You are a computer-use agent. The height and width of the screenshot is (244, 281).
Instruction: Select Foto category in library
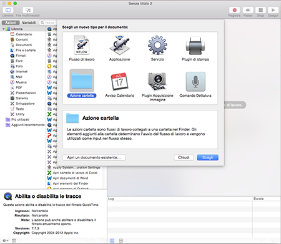pyautogui.click(x=19, y=66)
